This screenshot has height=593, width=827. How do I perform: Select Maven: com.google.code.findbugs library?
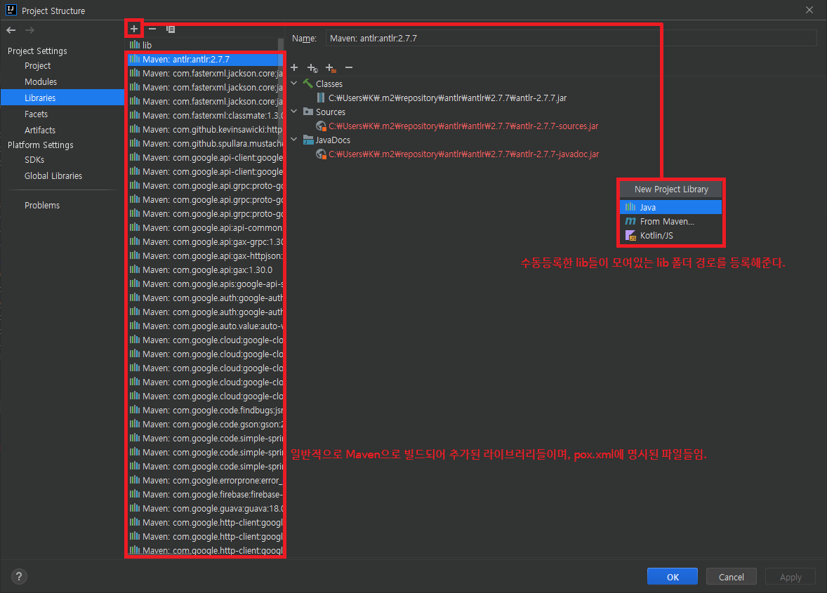point(204,410)
